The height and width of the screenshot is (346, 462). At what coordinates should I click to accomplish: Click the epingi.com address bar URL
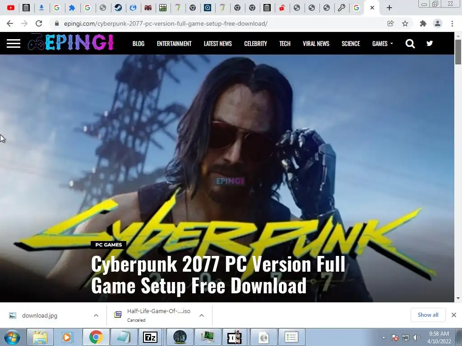click(x=166, y=23)
